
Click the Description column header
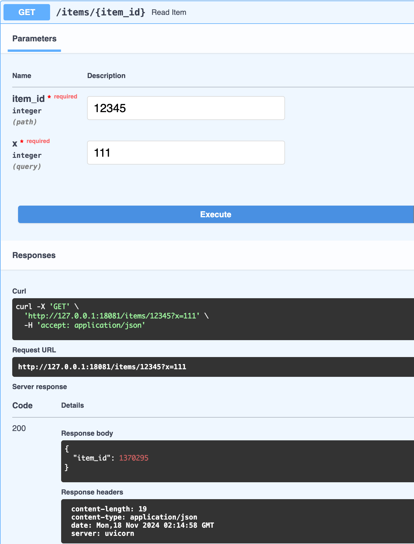[x=106, y=76]
